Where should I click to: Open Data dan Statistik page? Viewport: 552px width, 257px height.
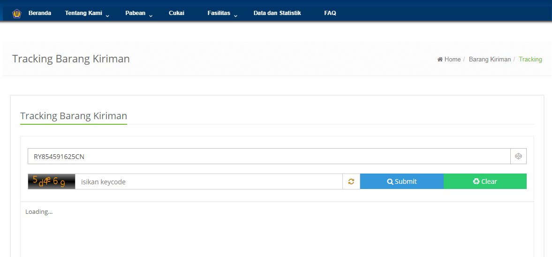(x=277, y=13)
